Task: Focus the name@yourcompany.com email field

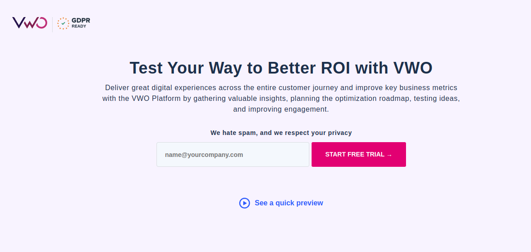Action: 233,154
